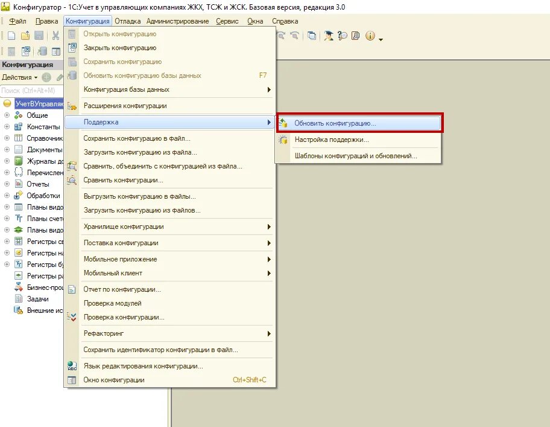Click the help search magnifier icon
550x427 pixels.
click(x=343, y=36)
